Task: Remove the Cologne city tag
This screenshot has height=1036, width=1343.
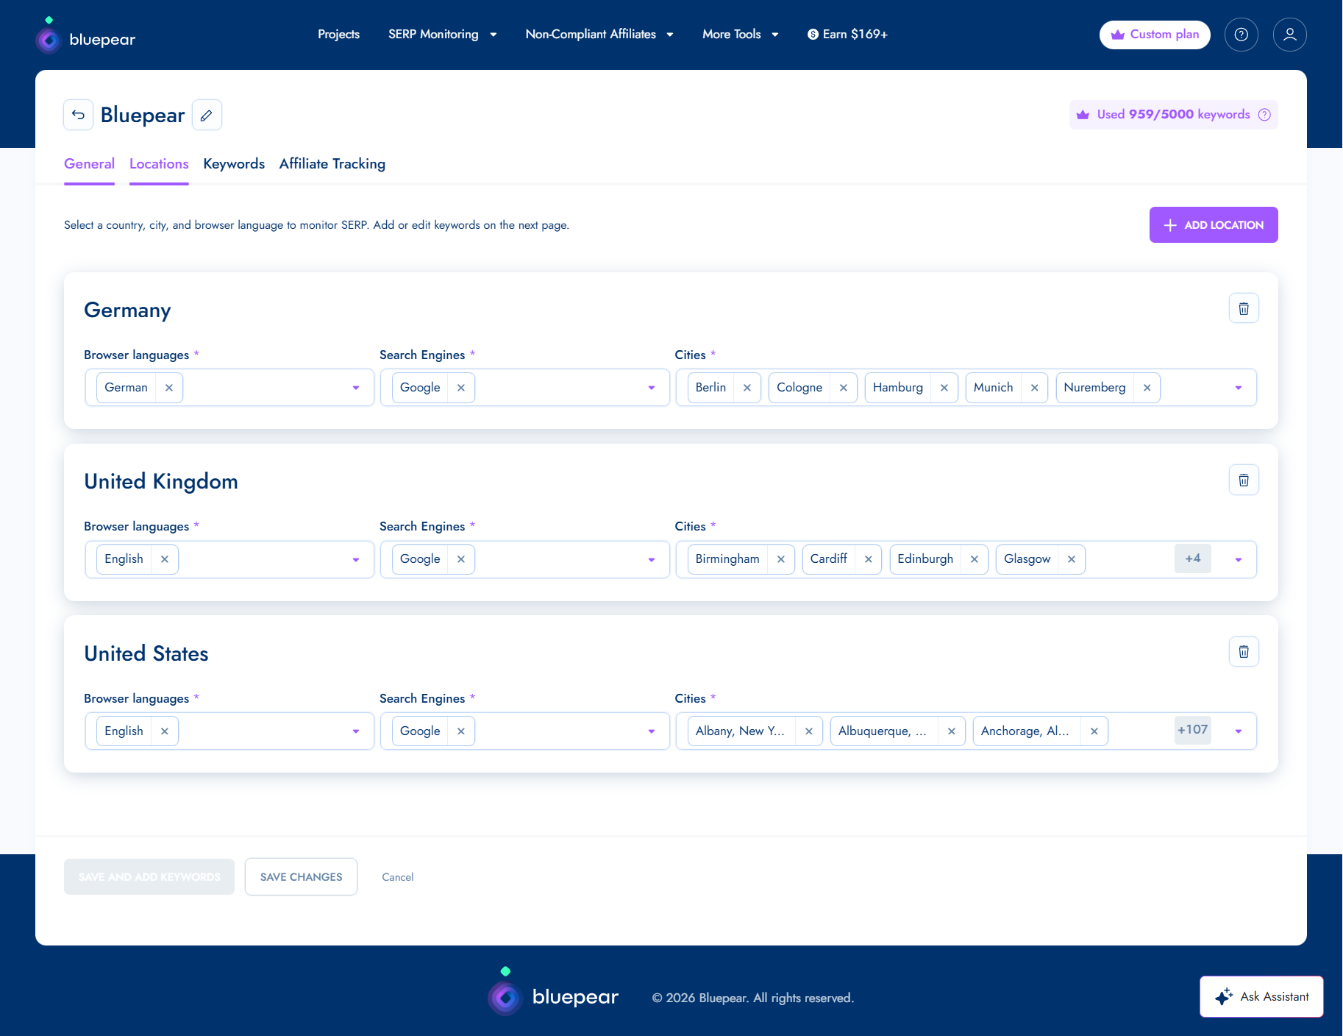Action: click(844, 388)
